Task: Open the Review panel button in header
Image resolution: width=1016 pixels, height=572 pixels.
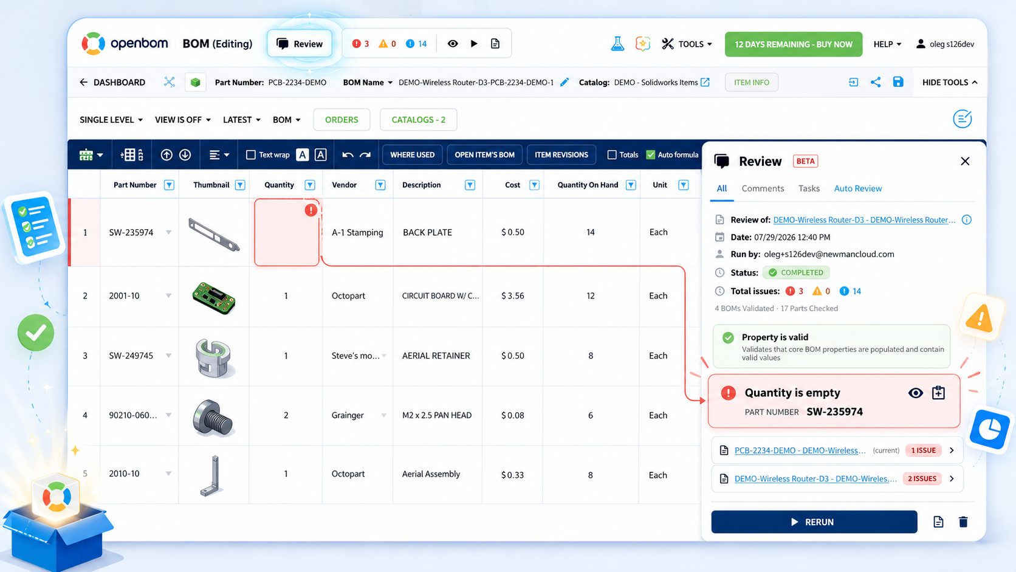Action: coord(300,44)
